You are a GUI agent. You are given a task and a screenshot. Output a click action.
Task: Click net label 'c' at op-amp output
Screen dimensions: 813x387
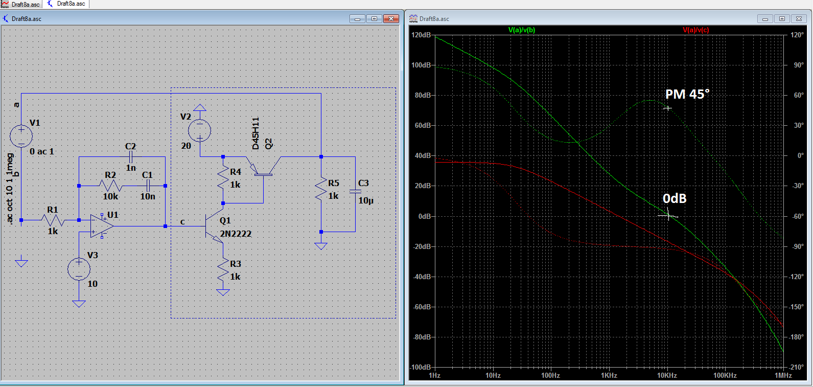pyautogui.click(x=182, y=221)
